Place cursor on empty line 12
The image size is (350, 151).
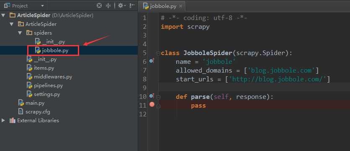(255, 114)
